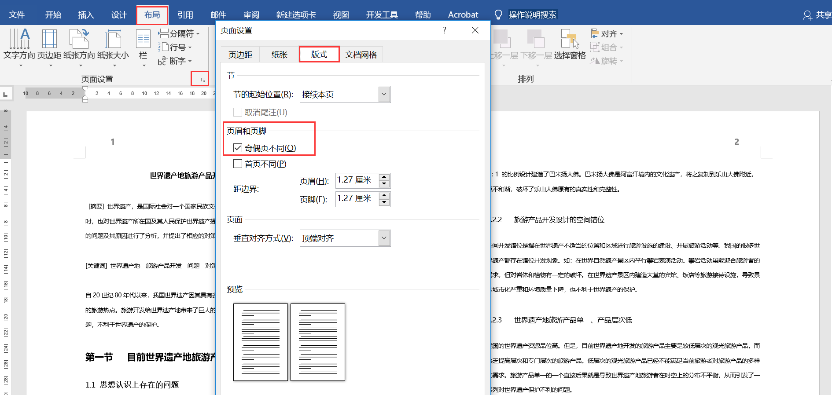Viewport: 832px width, 395px height.
Task: Open the 帮助 ribbon tab
Action: coord(423,15)
